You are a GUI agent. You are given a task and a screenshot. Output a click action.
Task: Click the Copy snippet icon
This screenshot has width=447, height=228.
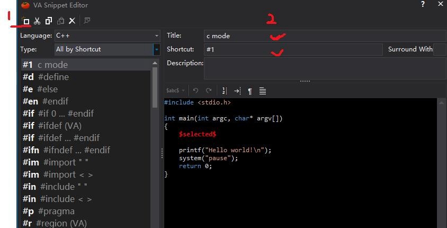click(x=49, y=21)
